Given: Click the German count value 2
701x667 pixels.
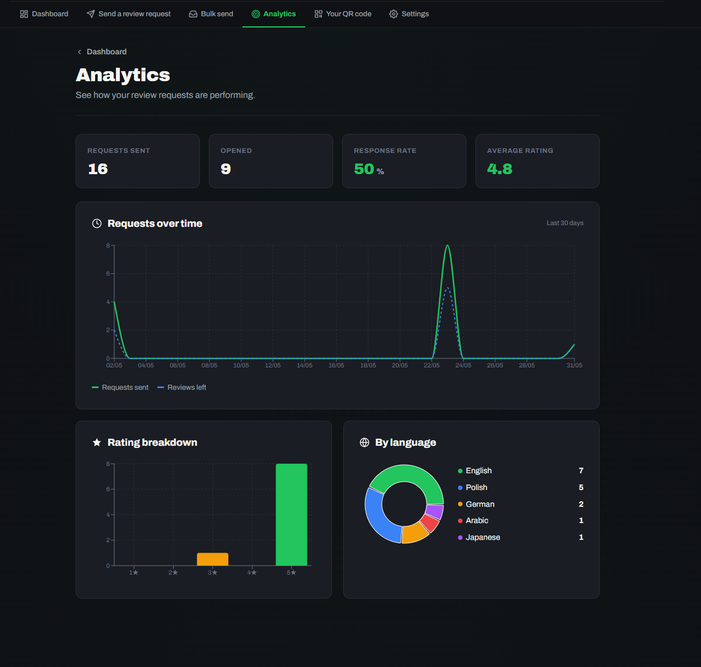Looking at the screenshot, I should tap(581, 505).
